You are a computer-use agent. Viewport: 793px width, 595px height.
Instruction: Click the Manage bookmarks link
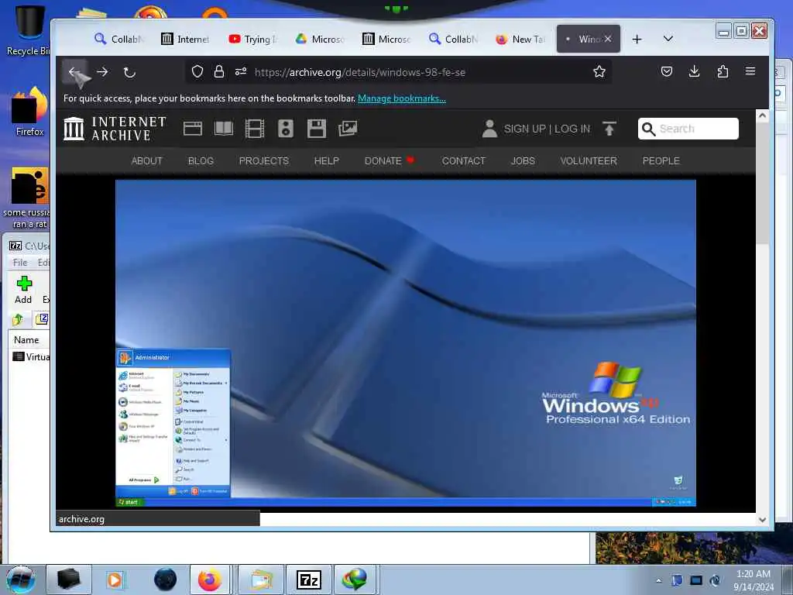(x=402, y=98)
